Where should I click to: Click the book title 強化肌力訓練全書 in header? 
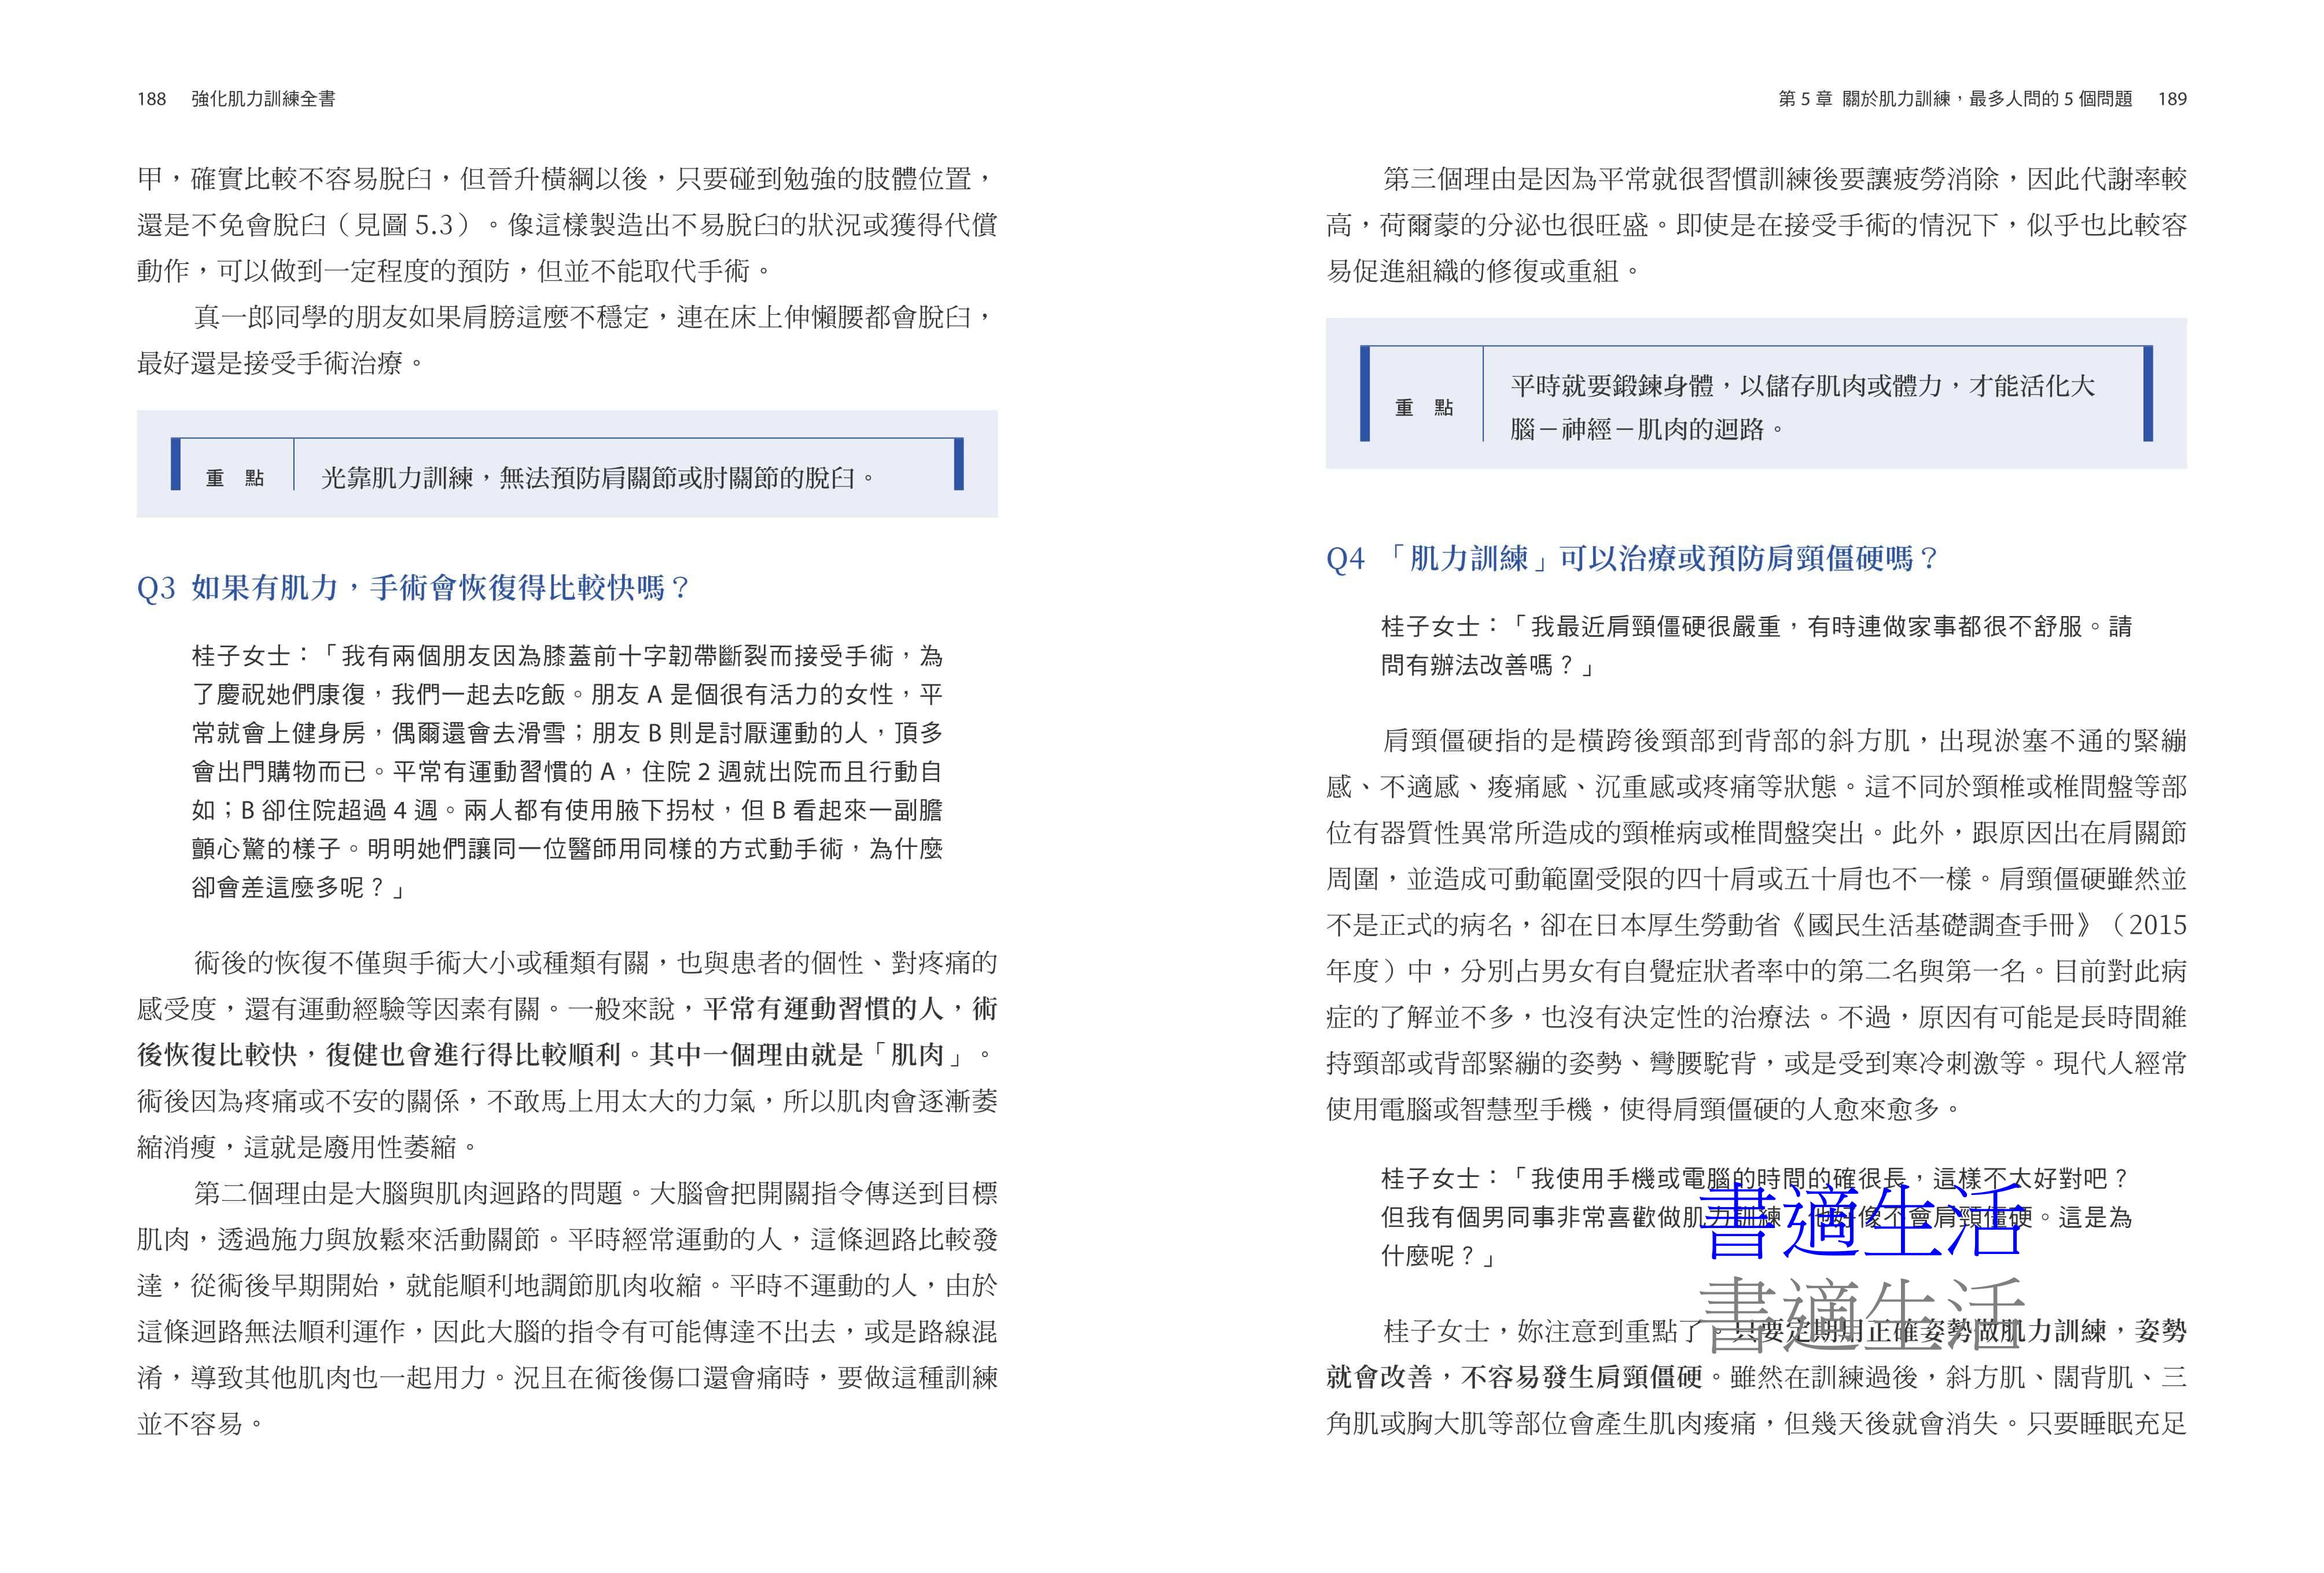pos(264,99)
